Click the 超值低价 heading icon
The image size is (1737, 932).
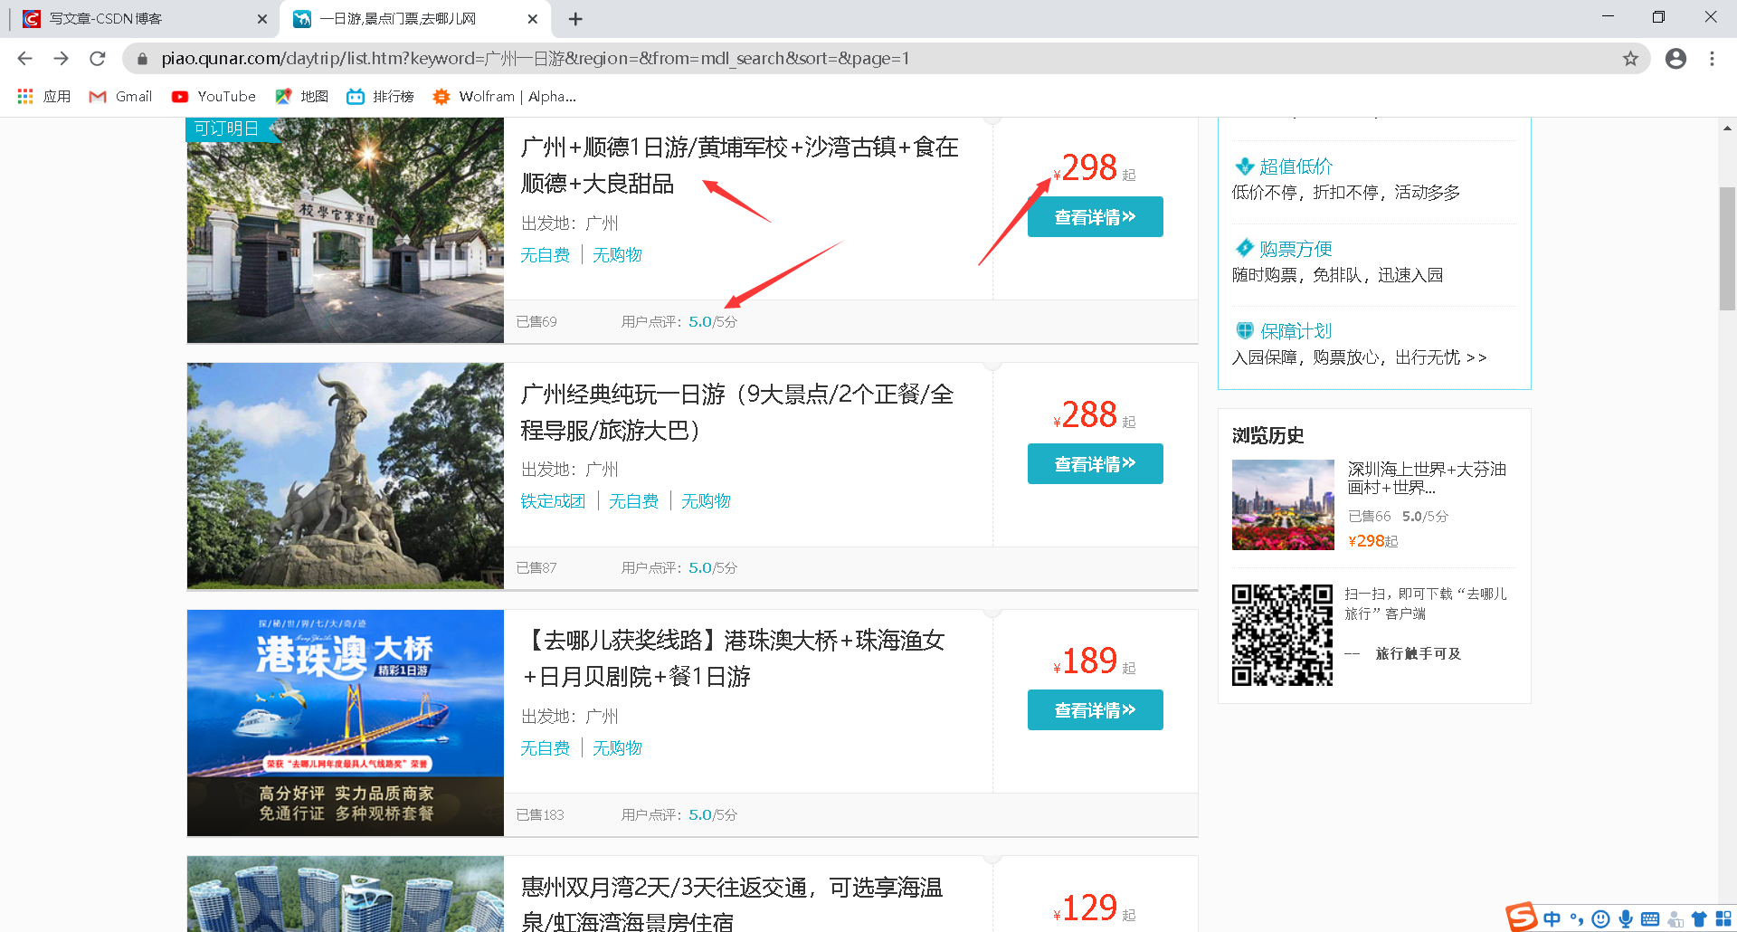[1245, 166]
